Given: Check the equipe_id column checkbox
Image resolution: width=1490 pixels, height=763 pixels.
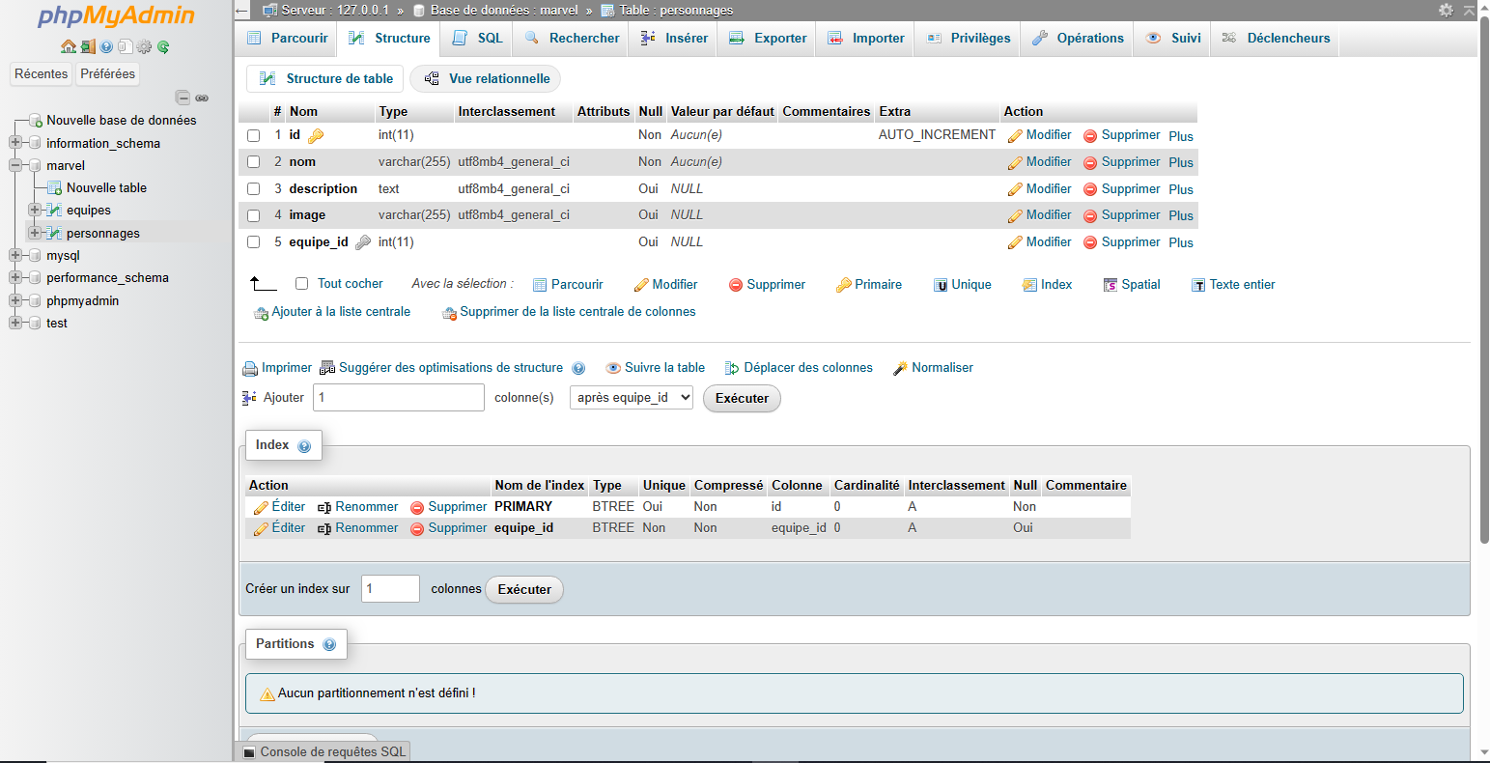Looking at the screenshot, I should pos(254,242).
